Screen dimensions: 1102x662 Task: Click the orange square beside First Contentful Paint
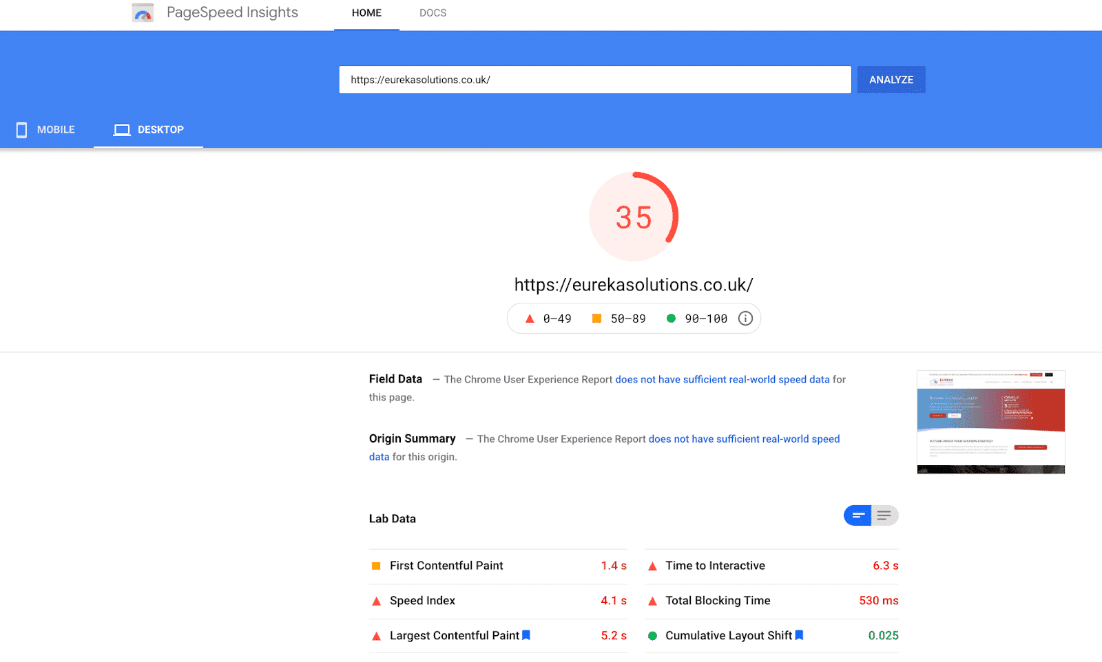click(375, 565)
